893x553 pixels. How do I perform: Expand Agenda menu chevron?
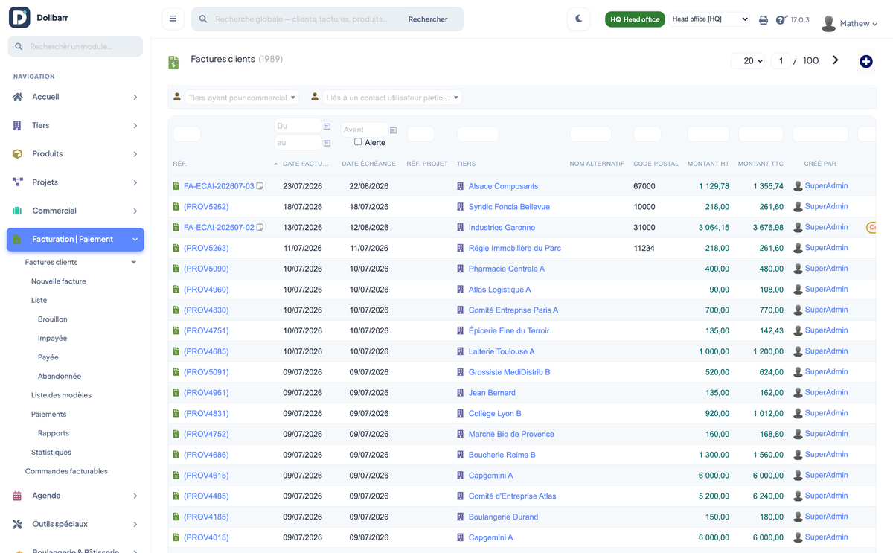(135, 496)
